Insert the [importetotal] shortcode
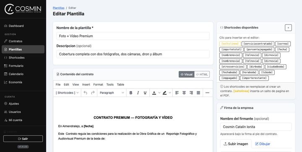The image size is (302, 152). point(232,50)
